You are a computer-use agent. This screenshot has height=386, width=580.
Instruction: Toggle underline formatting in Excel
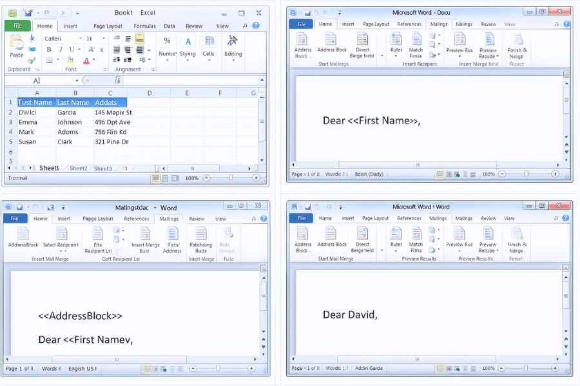(x=71, y=50)
